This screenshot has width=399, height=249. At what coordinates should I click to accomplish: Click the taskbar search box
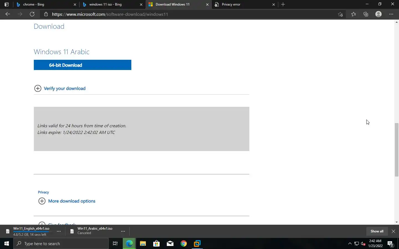click(61, 243)
